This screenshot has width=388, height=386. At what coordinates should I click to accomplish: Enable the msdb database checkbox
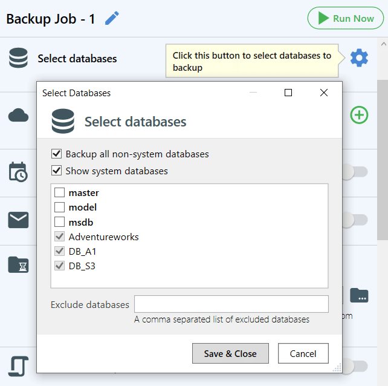[60, 222]
